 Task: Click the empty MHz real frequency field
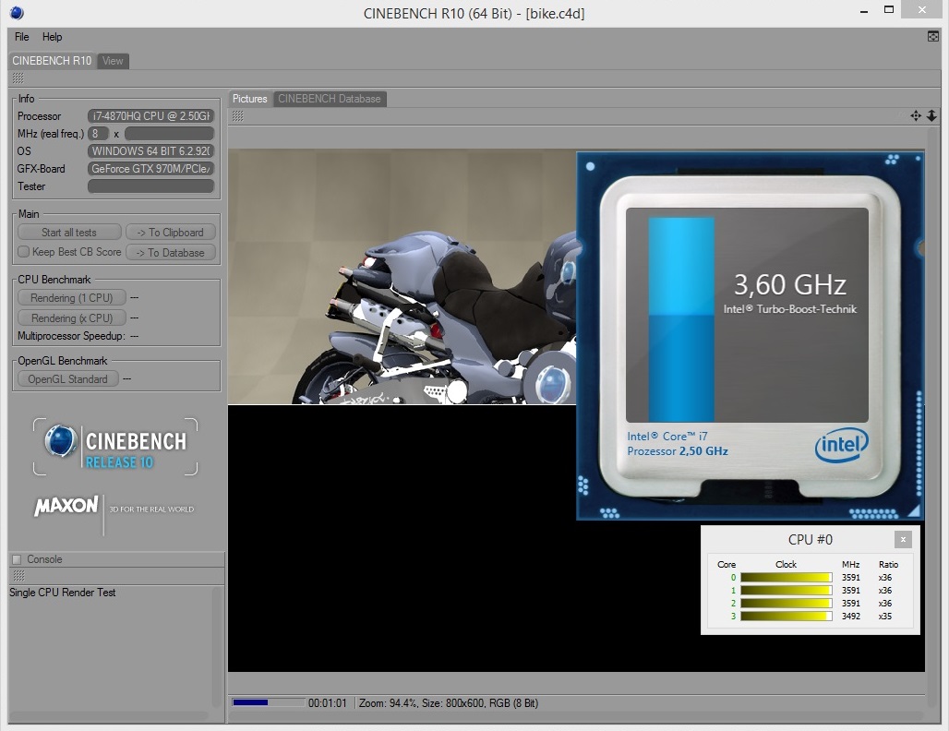(x=170, y=134)
